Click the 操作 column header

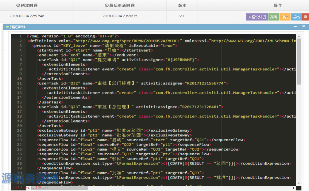coord(278,5)
